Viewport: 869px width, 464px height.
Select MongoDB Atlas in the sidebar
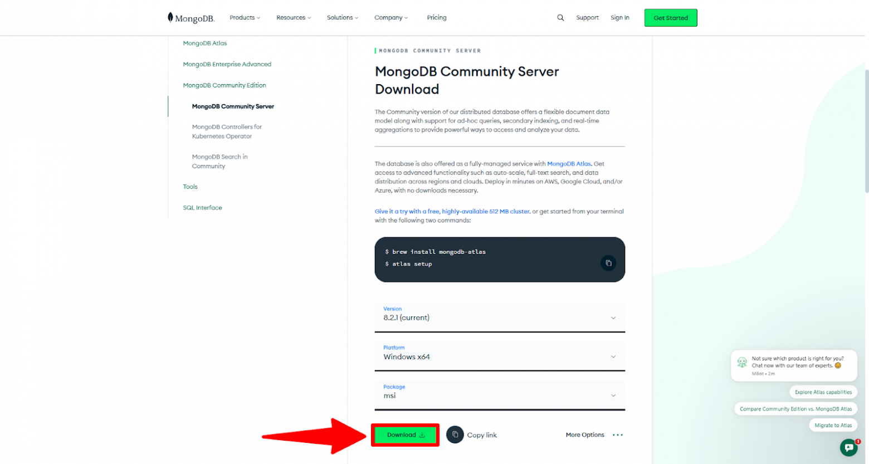204,43
